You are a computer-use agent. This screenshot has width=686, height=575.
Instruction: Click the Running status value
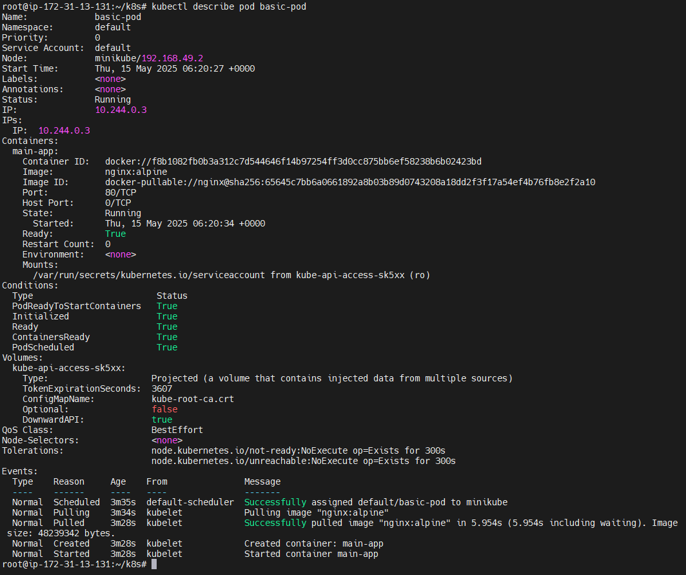pos(113,99)
